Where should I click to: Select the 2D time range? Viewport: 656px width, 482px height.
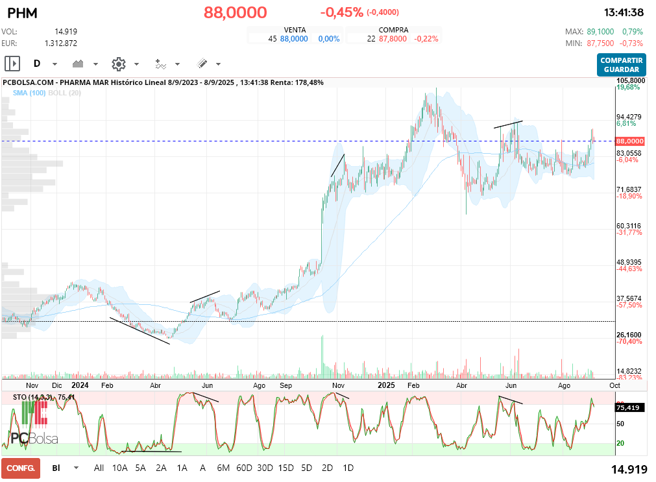(327, 468)
